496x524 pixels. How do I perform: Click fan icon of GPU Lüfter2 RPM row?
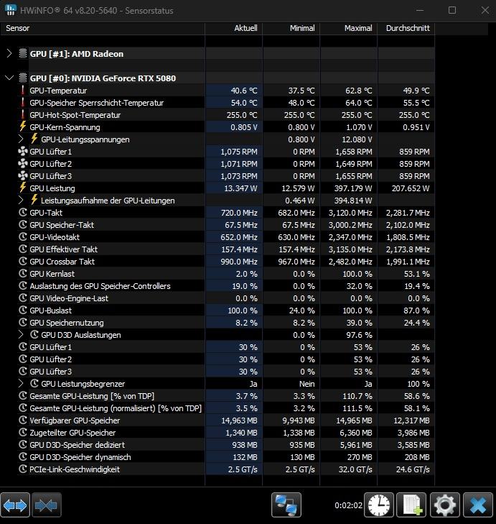tap(23, 164)
